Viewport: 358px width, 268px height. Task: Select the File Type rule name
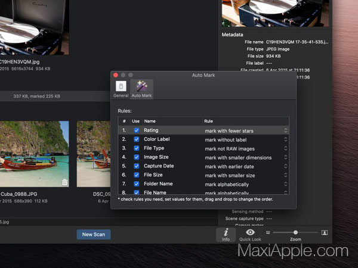coord(154,148)
